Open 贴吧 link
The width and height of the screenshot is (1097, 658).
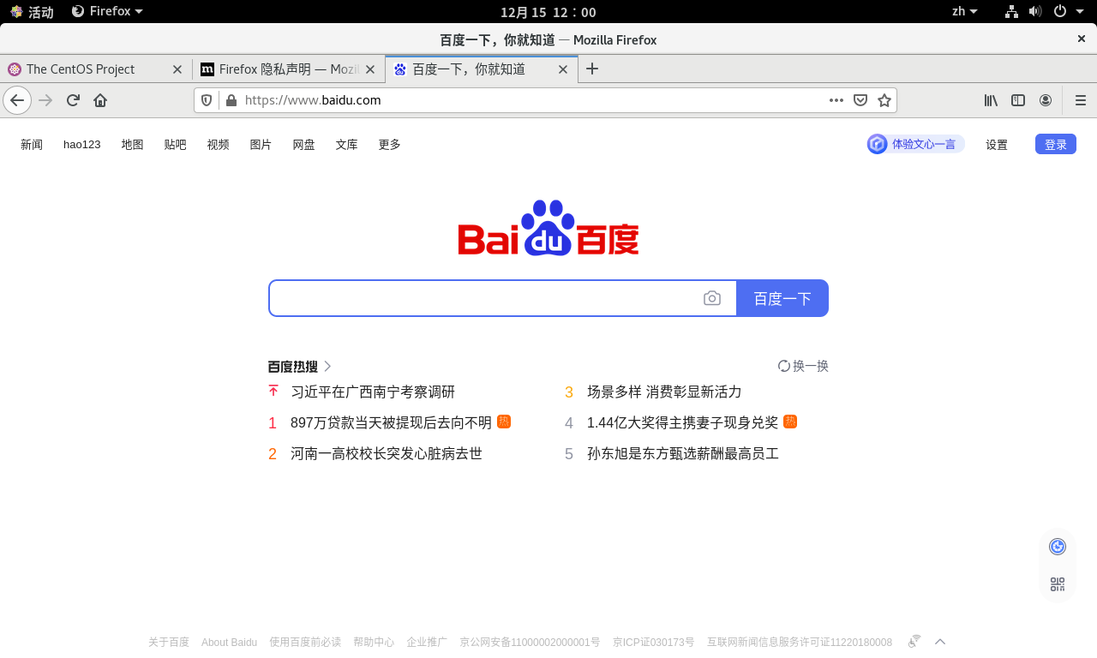click(176, 145)
